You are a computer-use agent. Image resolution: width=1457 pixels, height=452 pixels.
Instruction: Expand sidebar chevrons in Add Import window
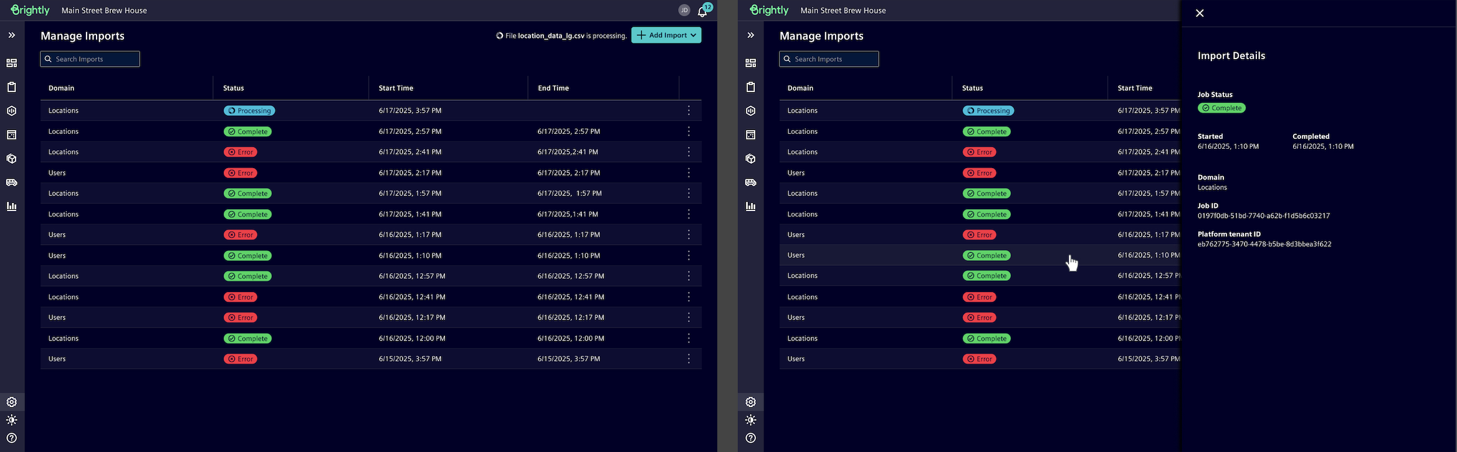[12, 35]
